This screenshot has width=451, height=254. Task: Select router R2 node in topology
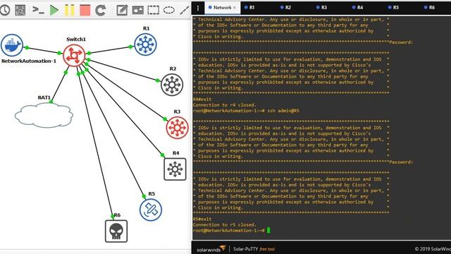tap(172, 85)
